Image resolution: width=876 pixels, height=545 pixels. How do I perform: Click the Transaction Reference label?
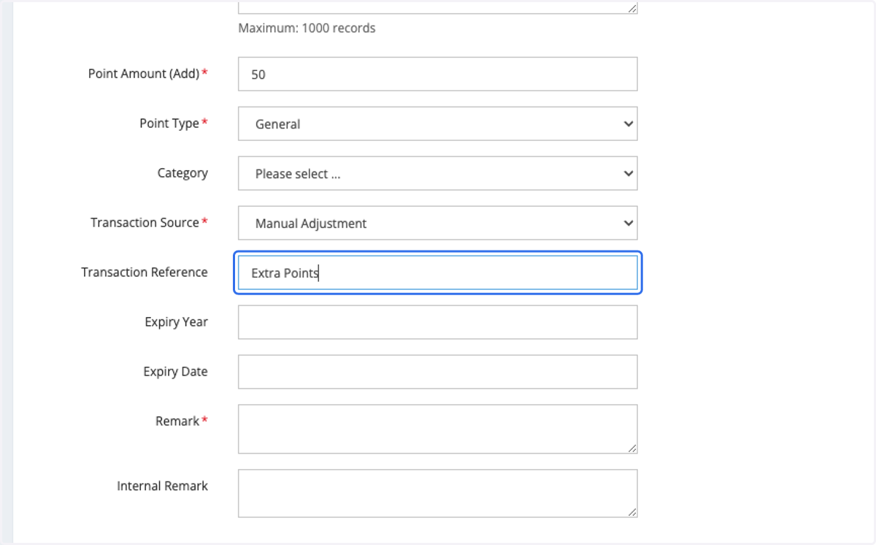tap(145, 272)
